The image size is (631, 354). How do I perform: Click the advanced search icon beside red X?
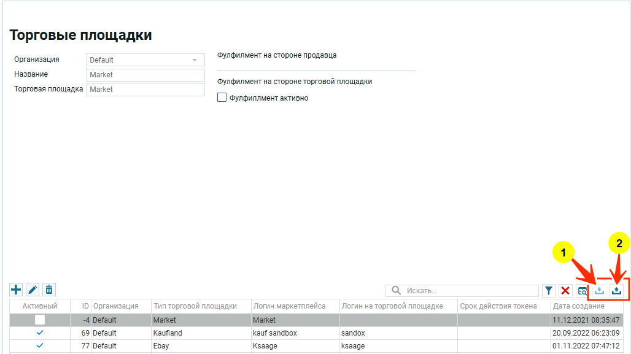pyautogui.click(x=582, y=291)
